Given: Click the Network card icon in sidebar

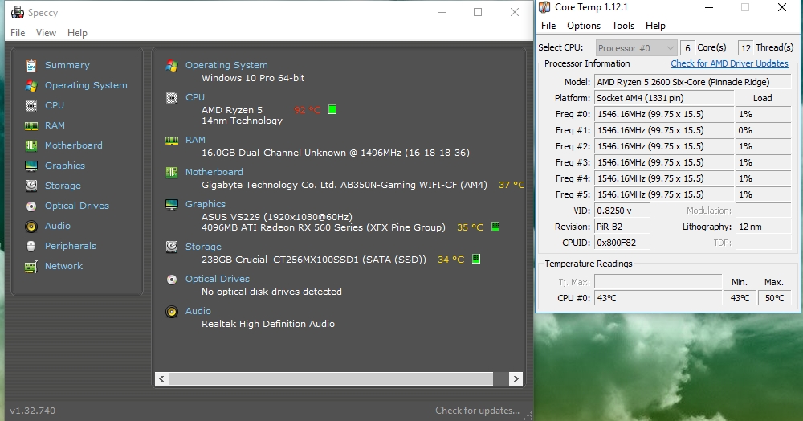Looking at the screenshot, I should coord(31,266).
